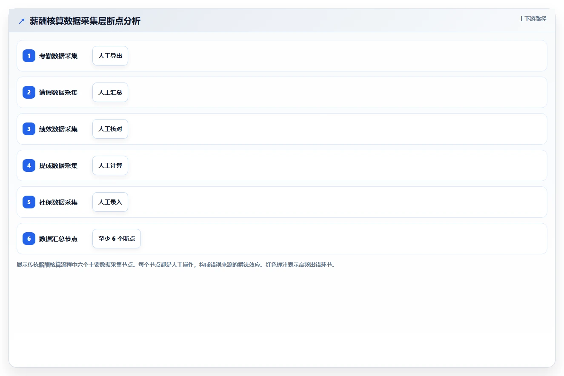Screen dimensions: 564x376
Task: Select step number 2 badge
Action: pyautogui.click(x=29, y=92)
